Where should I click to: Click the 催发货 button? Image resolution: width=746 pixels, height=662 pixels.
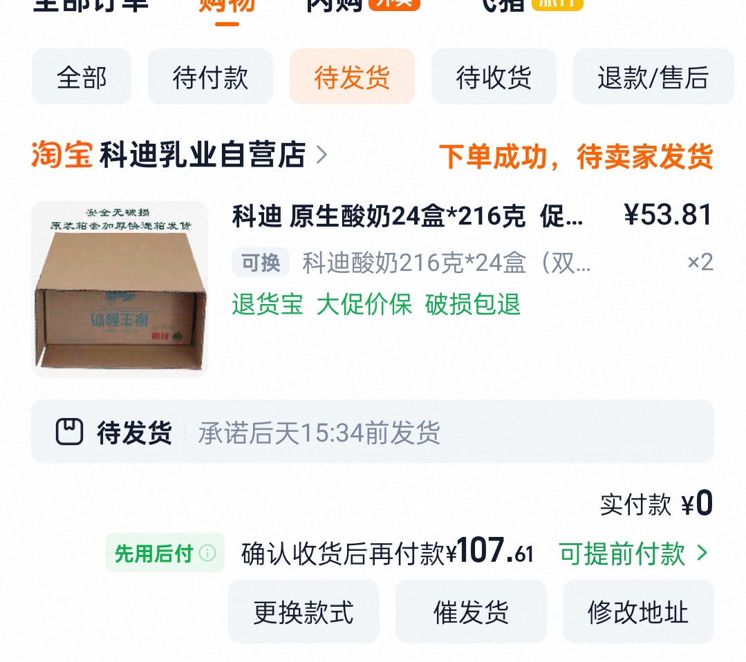(471, 612)
